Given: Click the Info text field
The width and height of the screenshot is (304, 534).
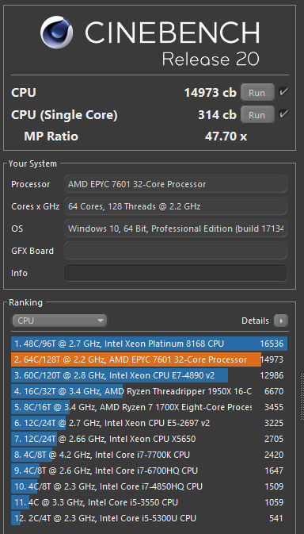Looking at the screenshot, I should pos(176,273).
